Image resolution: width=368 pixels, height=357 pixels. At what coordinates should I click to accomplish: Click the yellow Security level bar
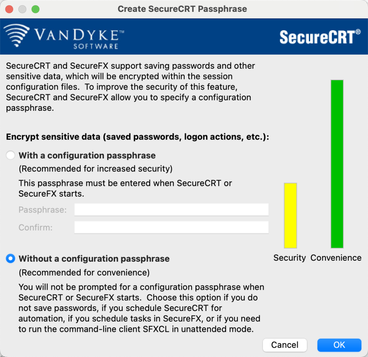[290, 215]
